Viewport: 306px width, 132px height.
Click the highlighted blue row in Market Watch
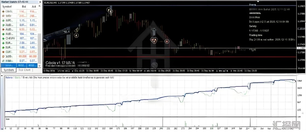19,65
